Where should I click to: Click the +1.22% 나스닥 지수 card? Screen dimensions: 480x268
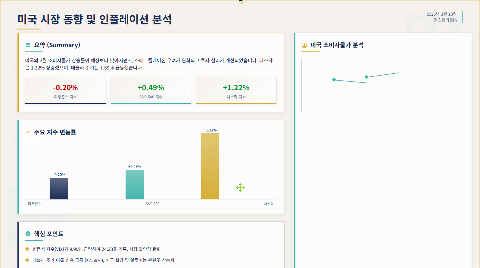236,91
